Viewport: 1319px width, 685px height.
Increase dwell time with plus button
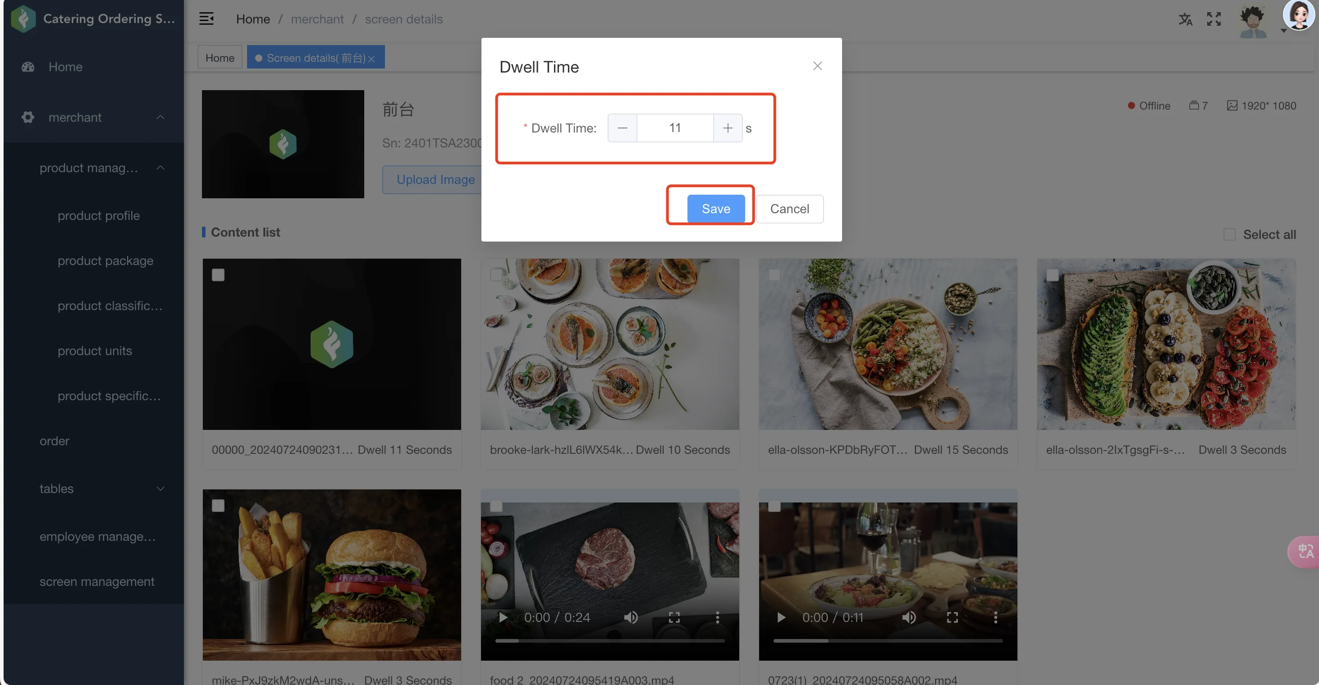[x=728, y=128]
